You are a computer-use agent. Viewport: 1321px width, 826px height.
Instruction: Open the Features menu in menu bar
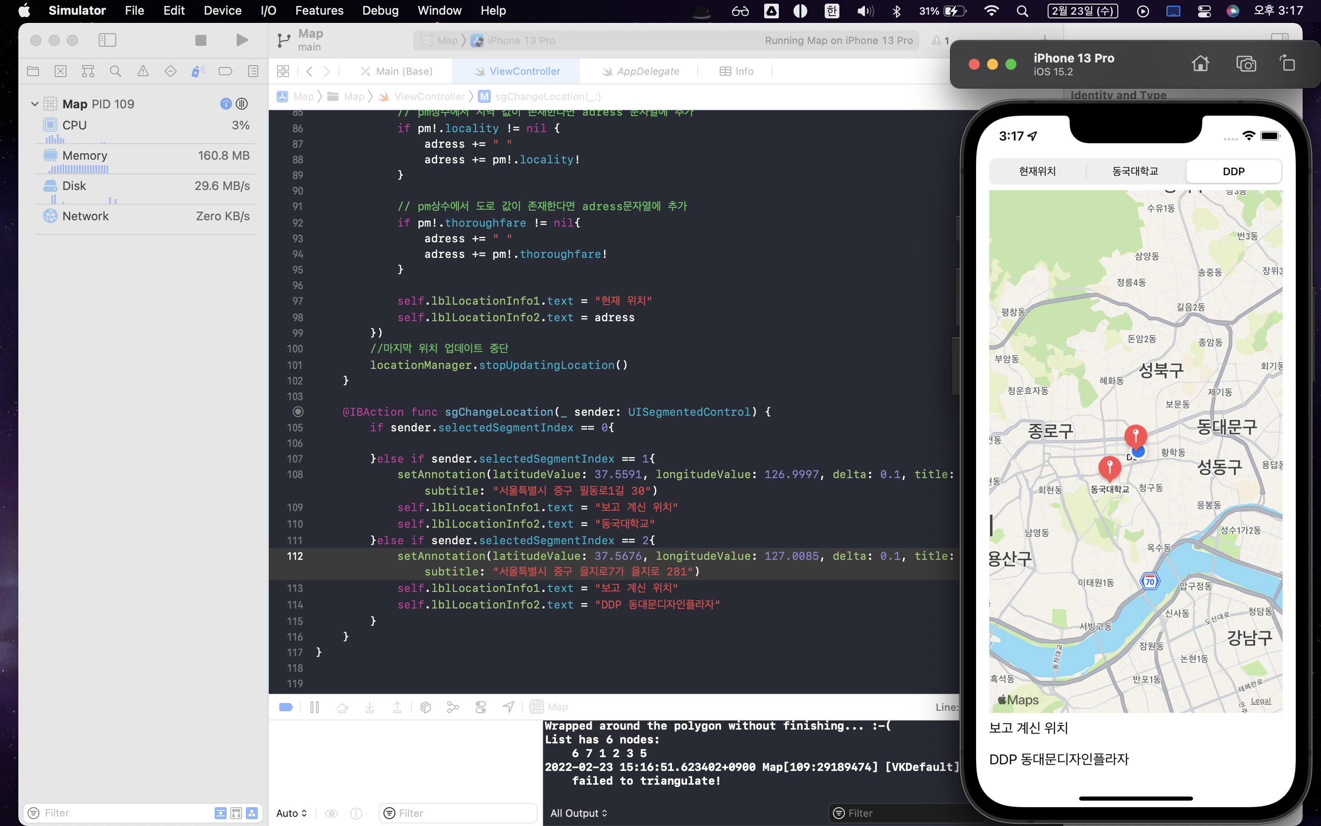coord(319,11)
